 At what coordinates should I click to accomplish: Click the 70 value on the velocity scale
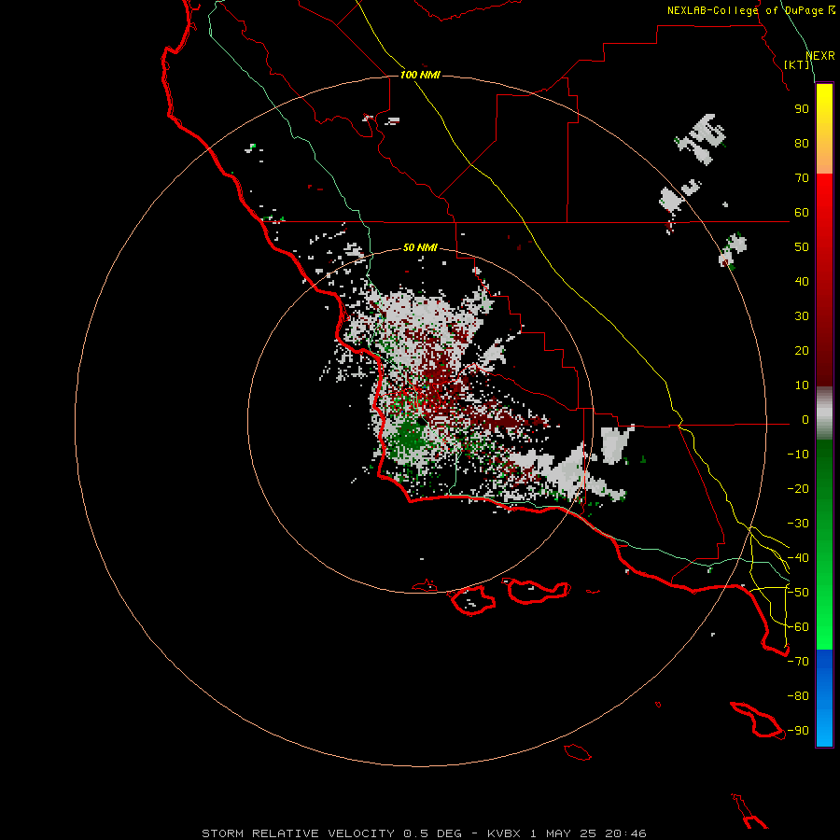click(802, 178)
